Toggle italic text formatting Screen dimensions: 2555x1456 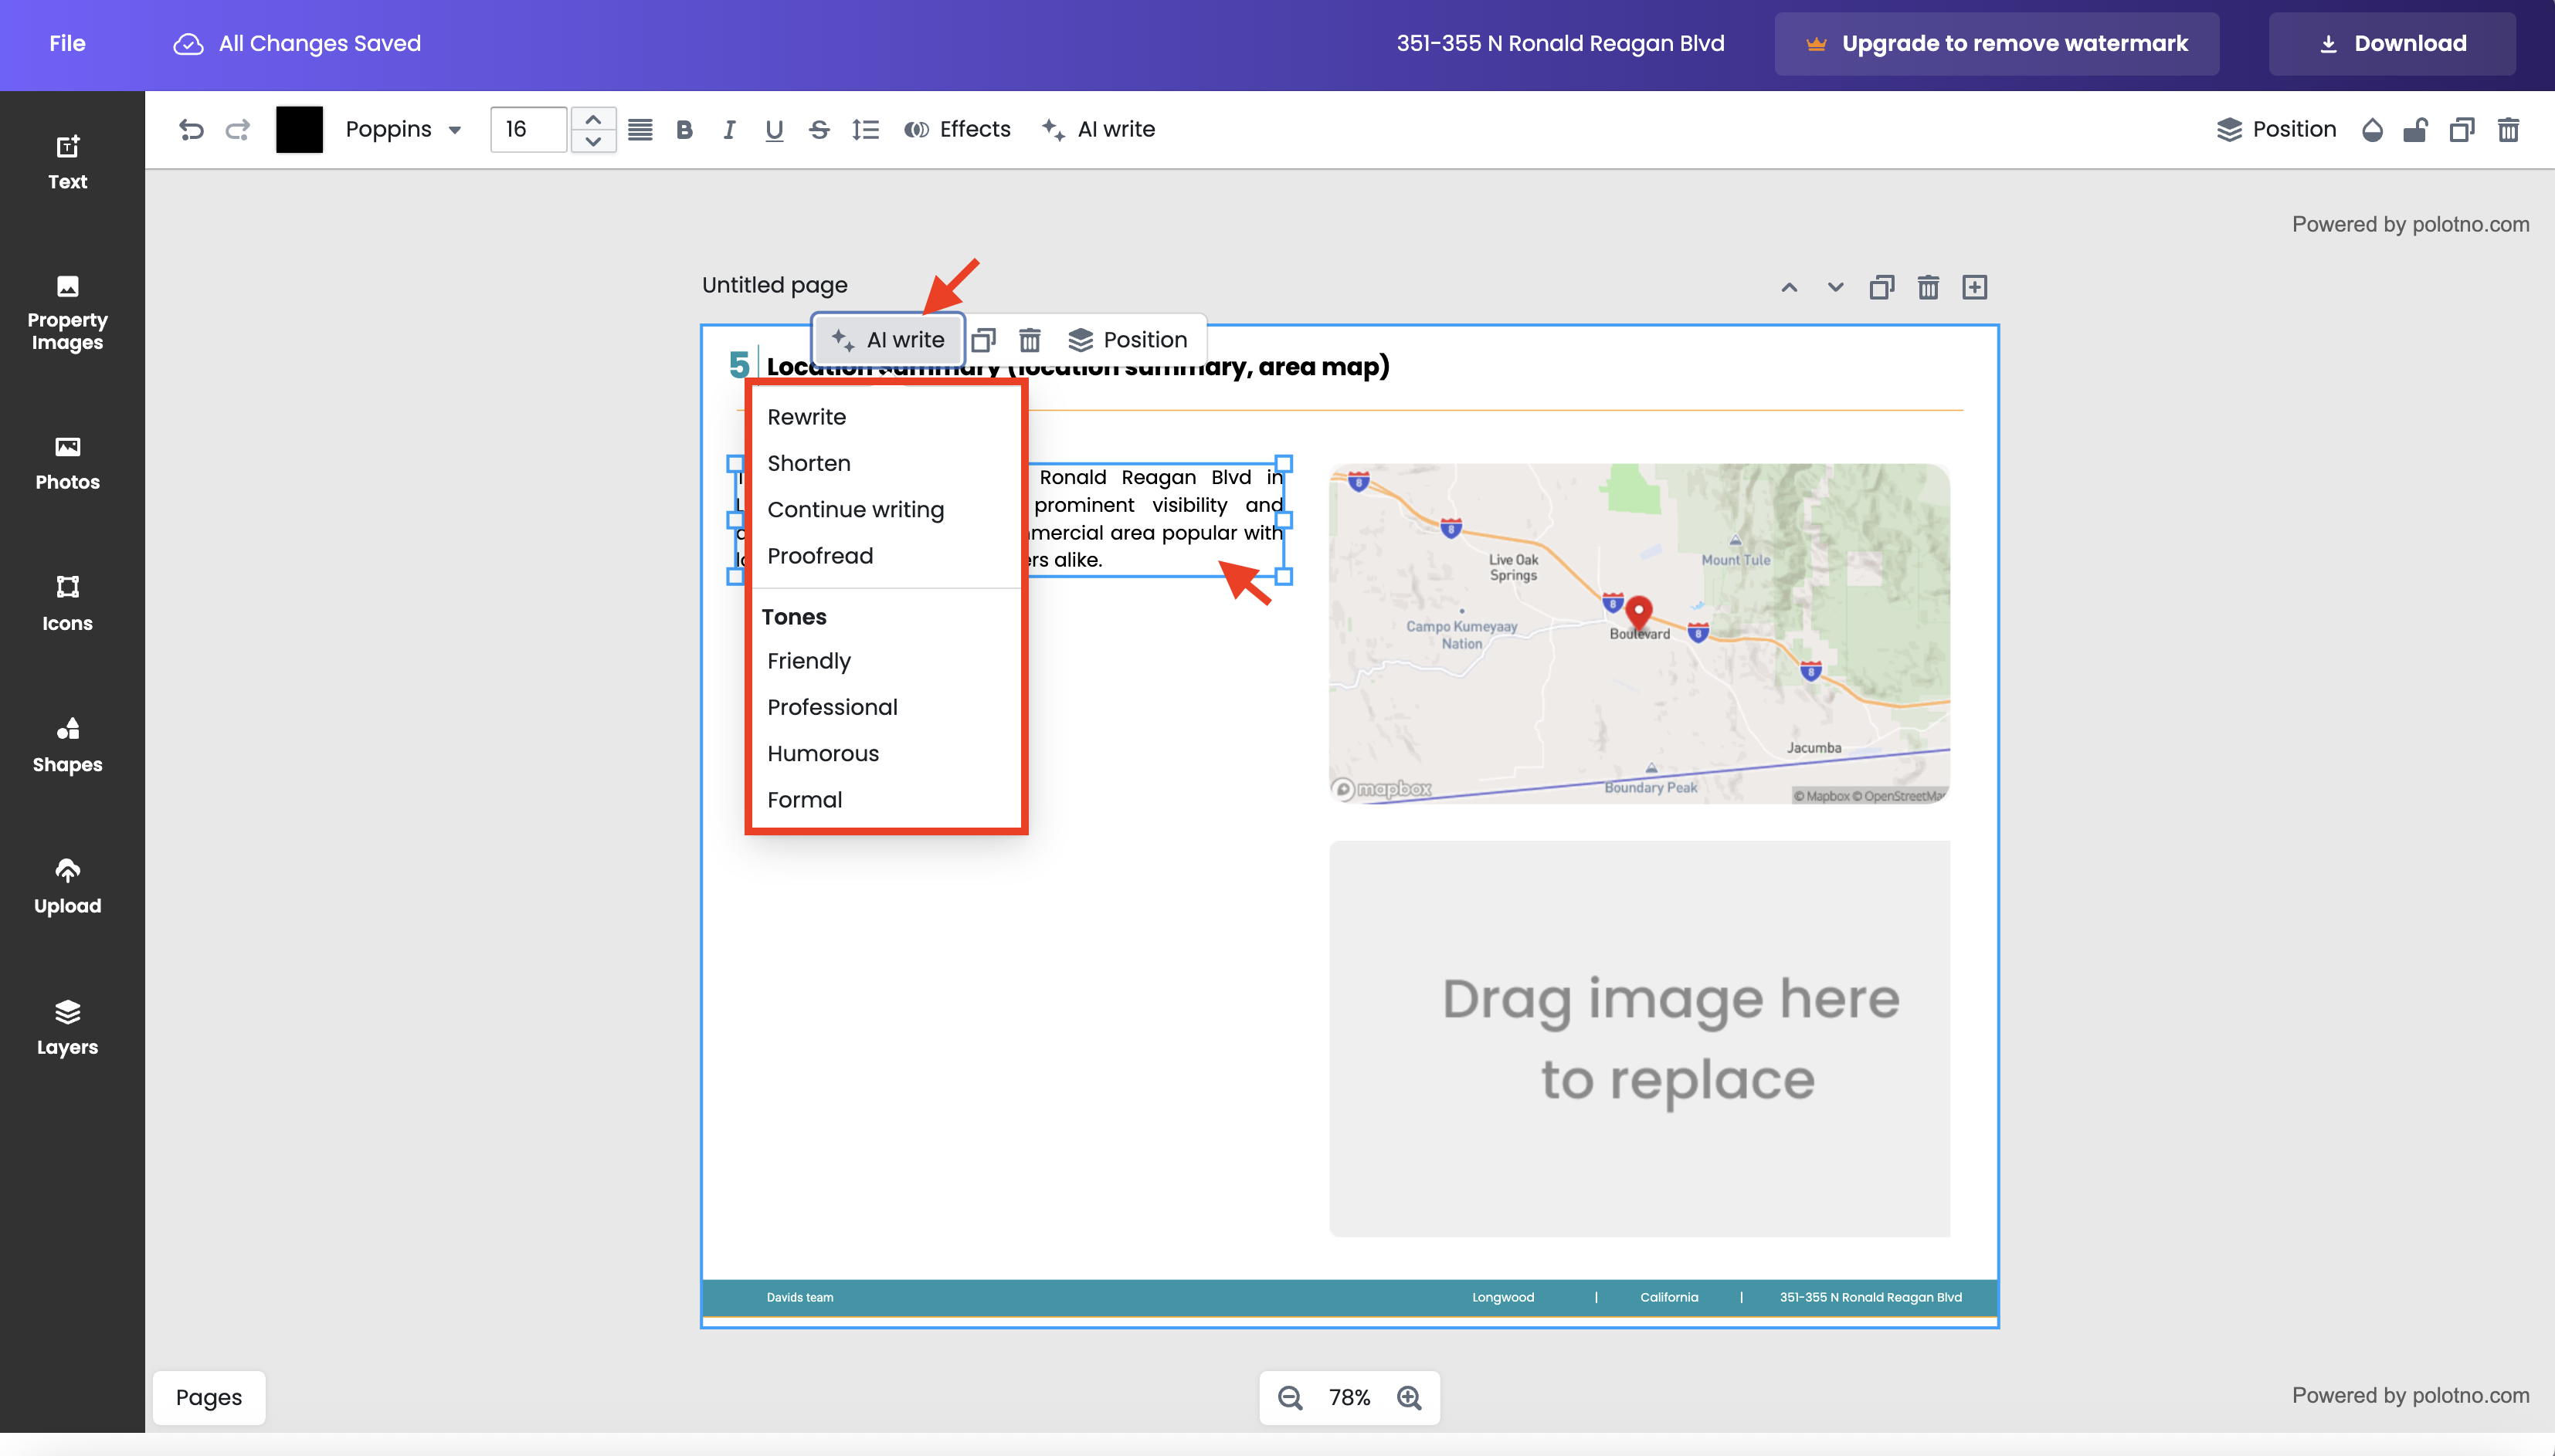click(729, 129)
